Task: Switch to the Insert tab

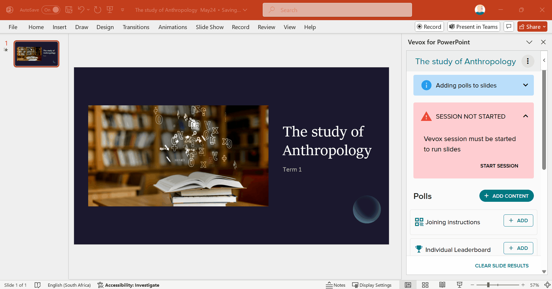Action: (59, 27)
